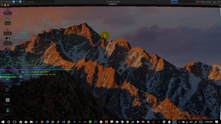The image size is (221, 124).
Task: Open File Explorer from the taskbar
Action: pos(31,122)
